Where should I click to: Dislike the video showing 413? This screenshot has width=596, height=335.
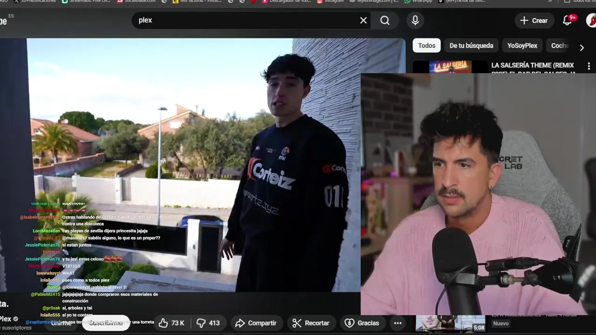coord(208,323)
